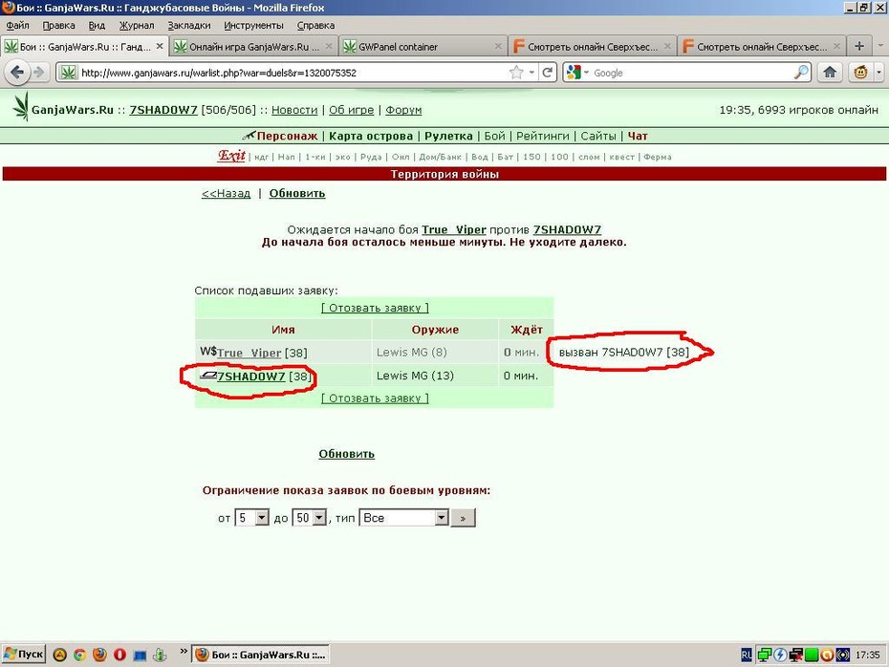Open the Файл menu
Image resolution: width=889 pixels, height=667 pixels.
coord(17,26)
